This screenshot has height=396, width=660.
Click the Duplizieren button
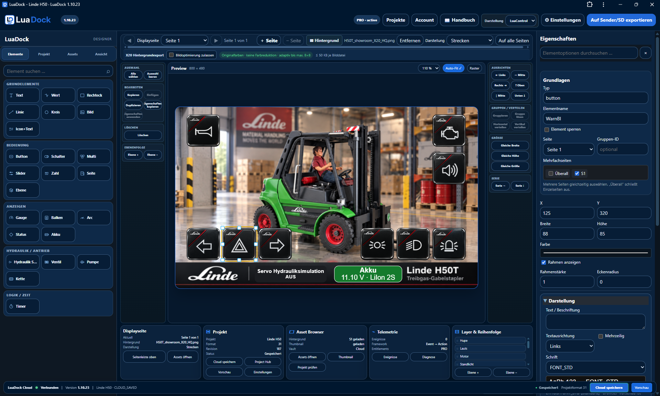click(x=133, y=105)
